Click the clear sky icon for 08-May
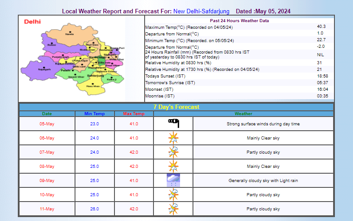 pos(173,167)
